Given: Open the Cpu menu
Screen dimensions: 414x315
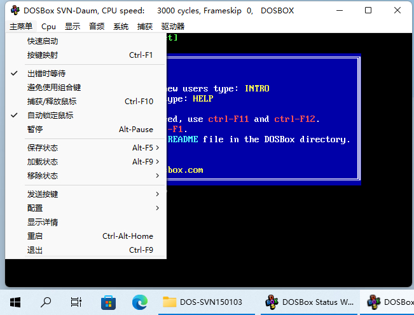Looking at the screenshot, I should tap(48, 27).
